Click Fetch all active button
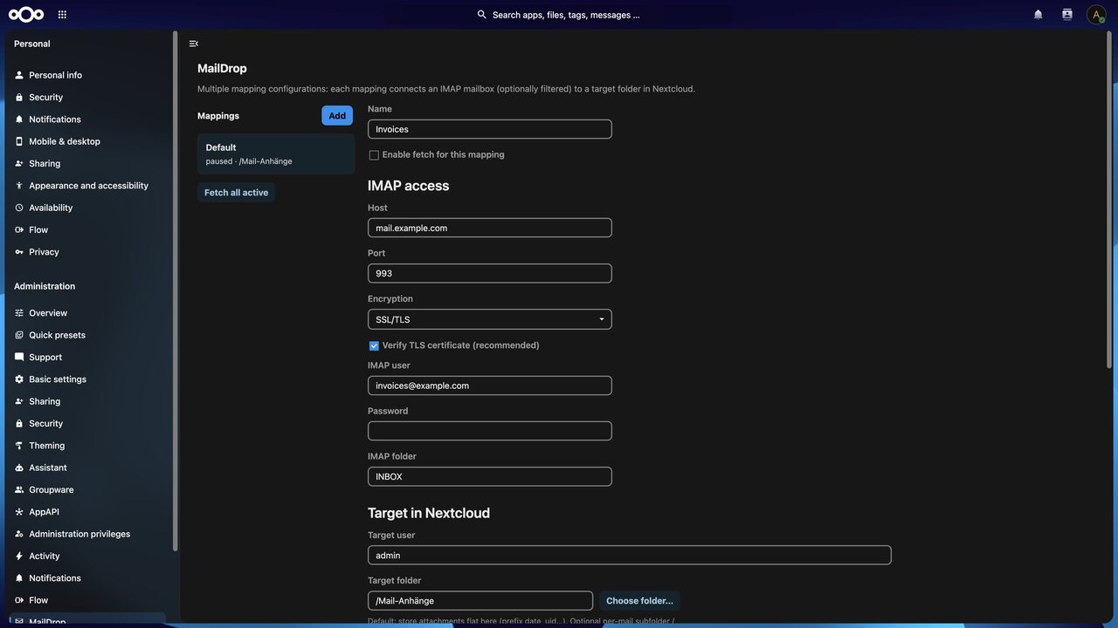Viewport: 1118px width, 628px height. coord(236,193)
